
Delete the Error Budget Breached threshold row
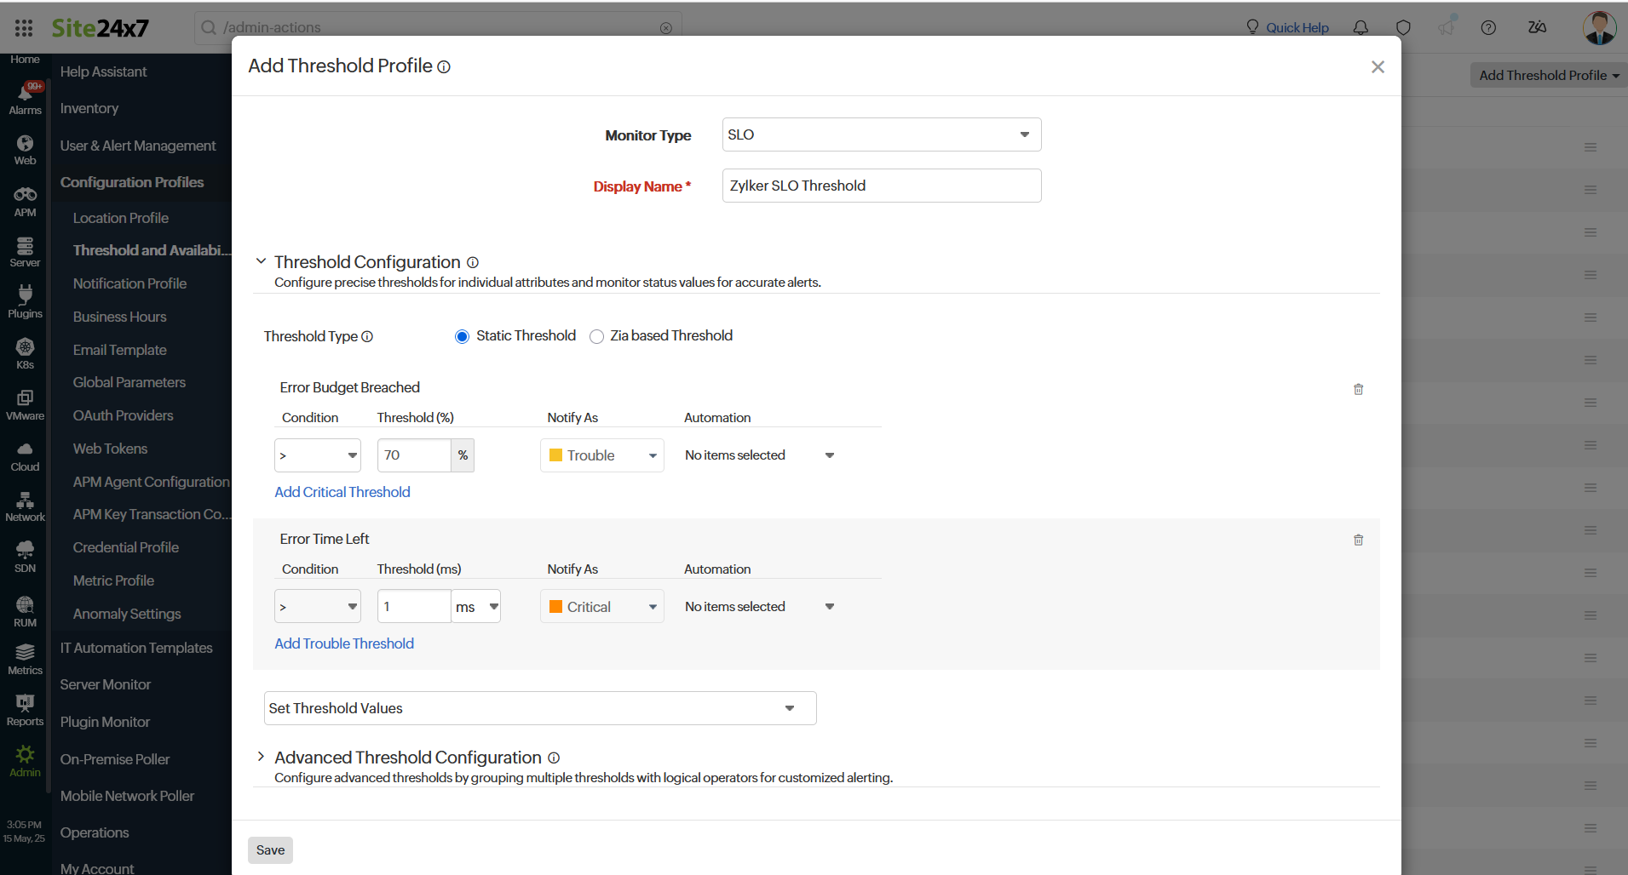1358,389
